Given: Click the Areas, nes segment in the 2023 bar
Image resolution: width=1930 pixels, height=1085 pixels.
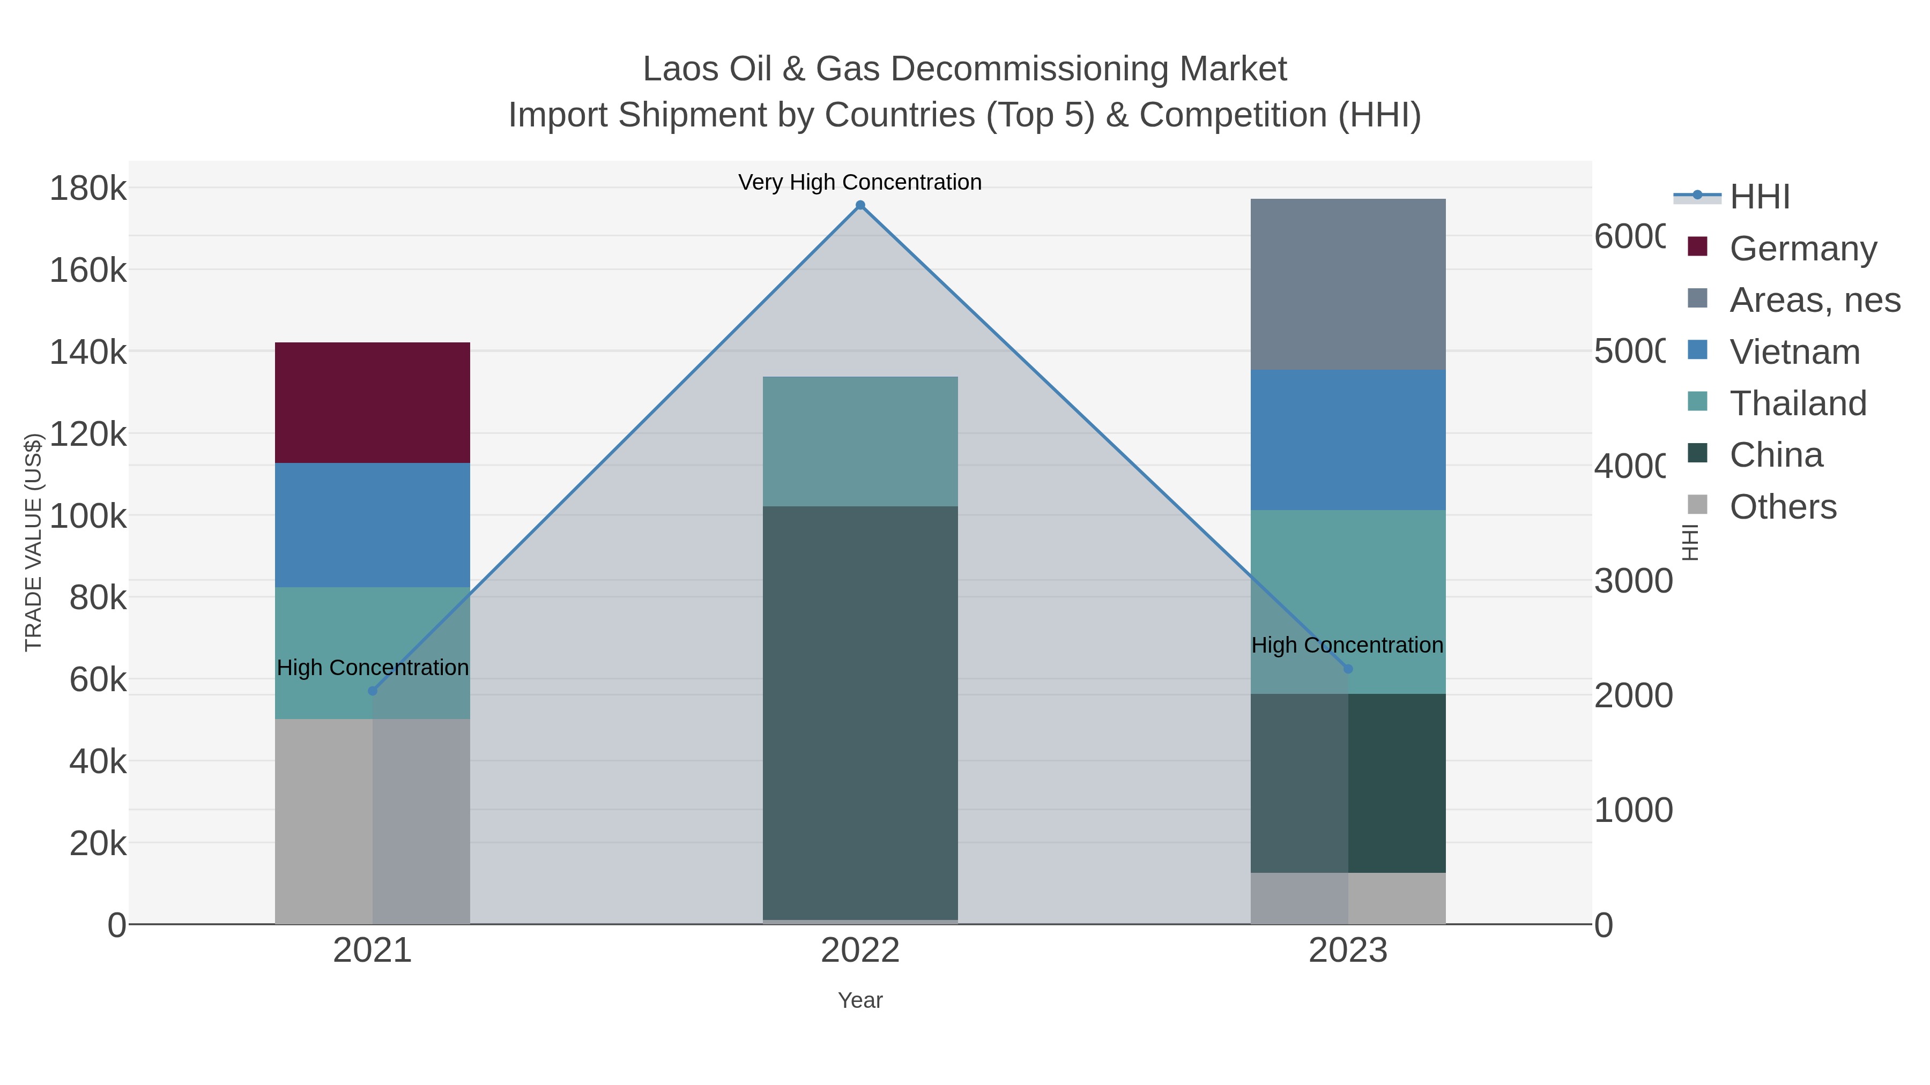Looking at the screenshot, I should pyautogui.click(x=1348, y=284).
